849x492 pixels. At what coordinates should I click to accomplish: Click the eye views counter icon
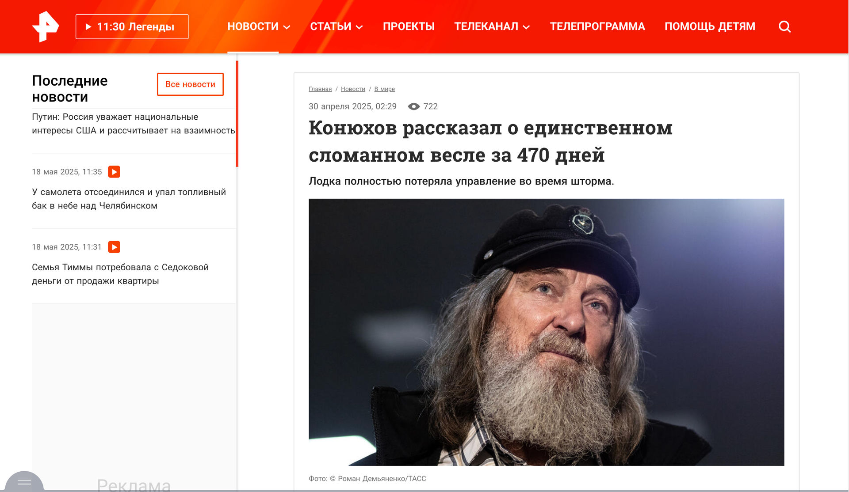pyautogui.click(x=413, y=106)
